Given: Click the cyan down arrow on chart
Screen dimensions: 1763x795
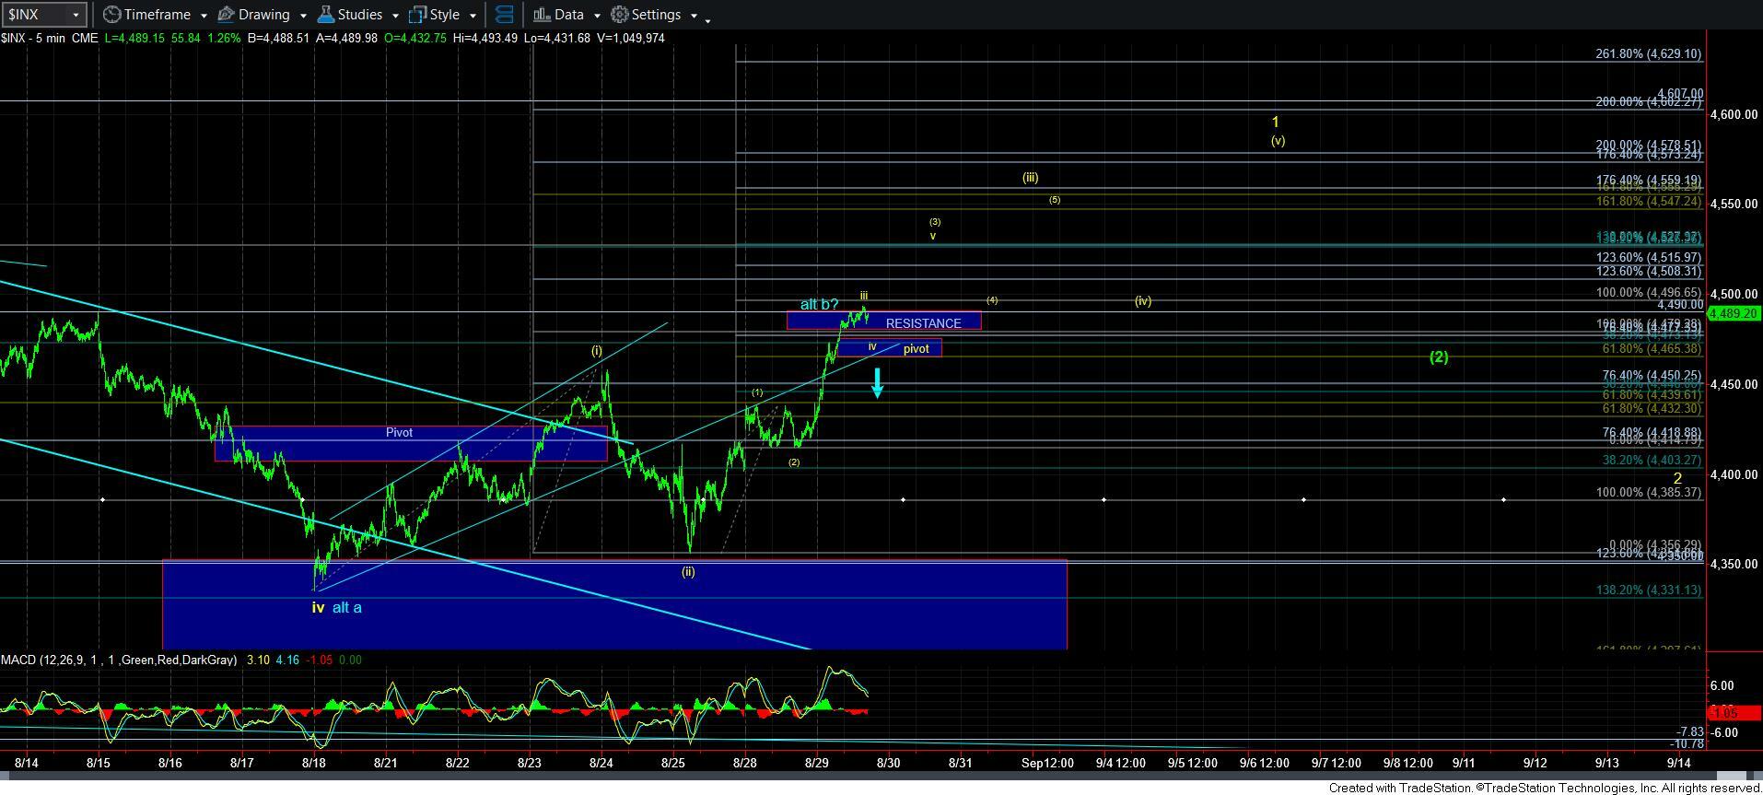Looking at the screenshot, I should click(878, 382).
